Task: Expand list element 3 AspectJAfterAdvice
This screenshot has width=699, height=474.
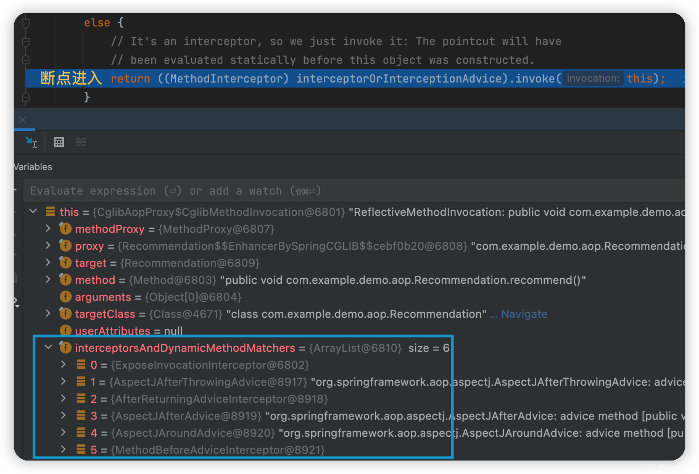Action: tap(63, 415)
